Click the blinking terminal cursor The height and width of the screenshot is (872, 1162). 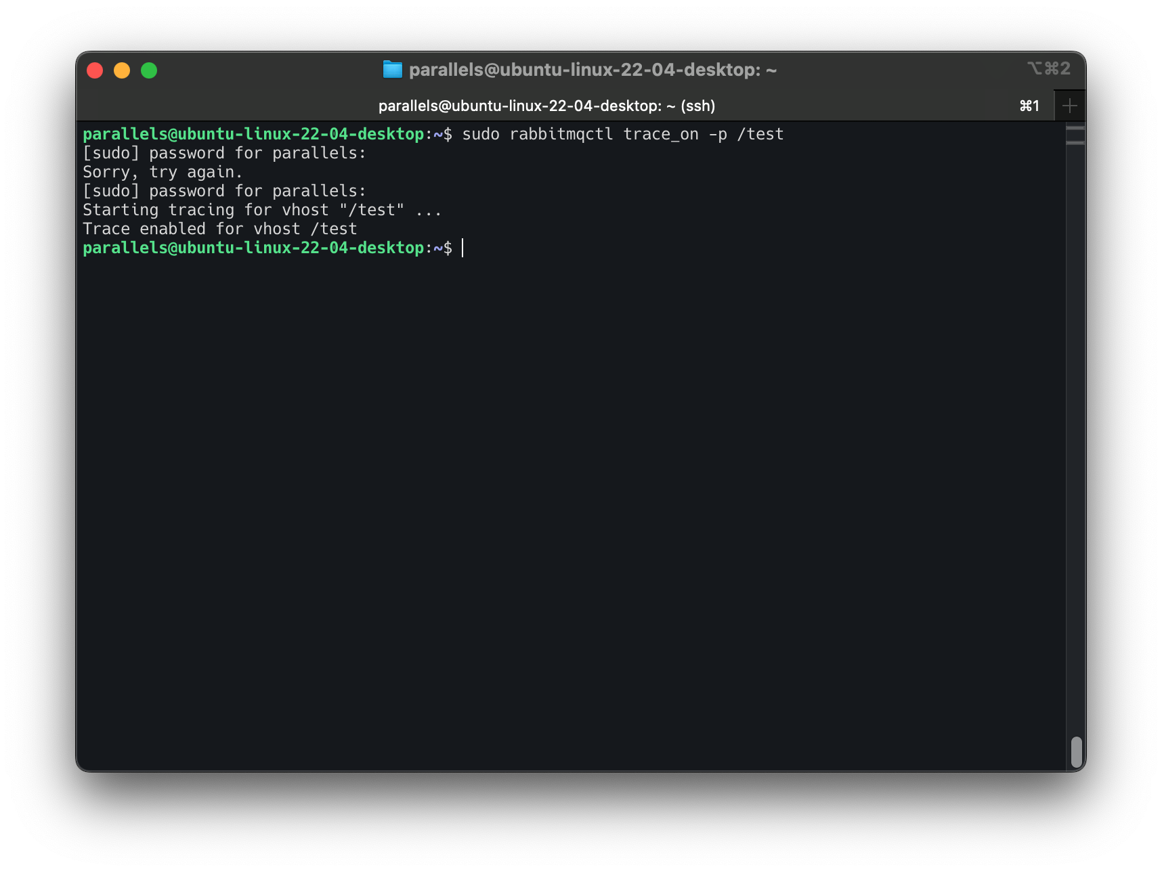point(462,248)
